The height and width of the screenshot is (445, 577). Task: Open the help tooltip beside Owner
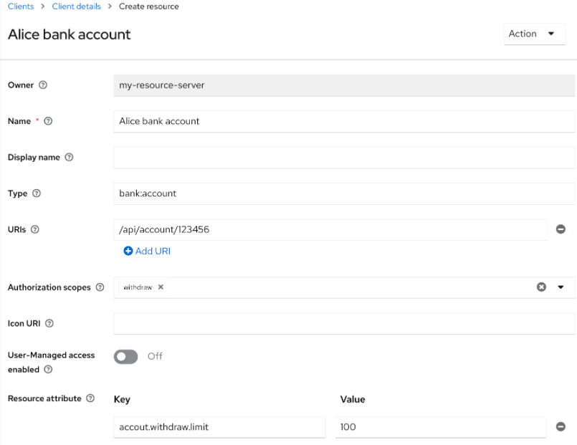pos(42,85)
